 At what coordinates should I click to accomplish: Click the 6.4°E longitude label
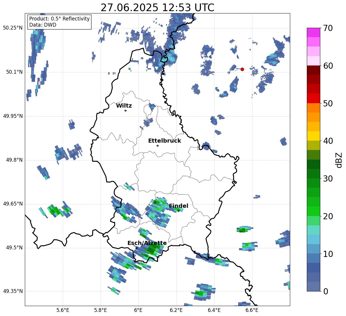[x=214, y=310]
